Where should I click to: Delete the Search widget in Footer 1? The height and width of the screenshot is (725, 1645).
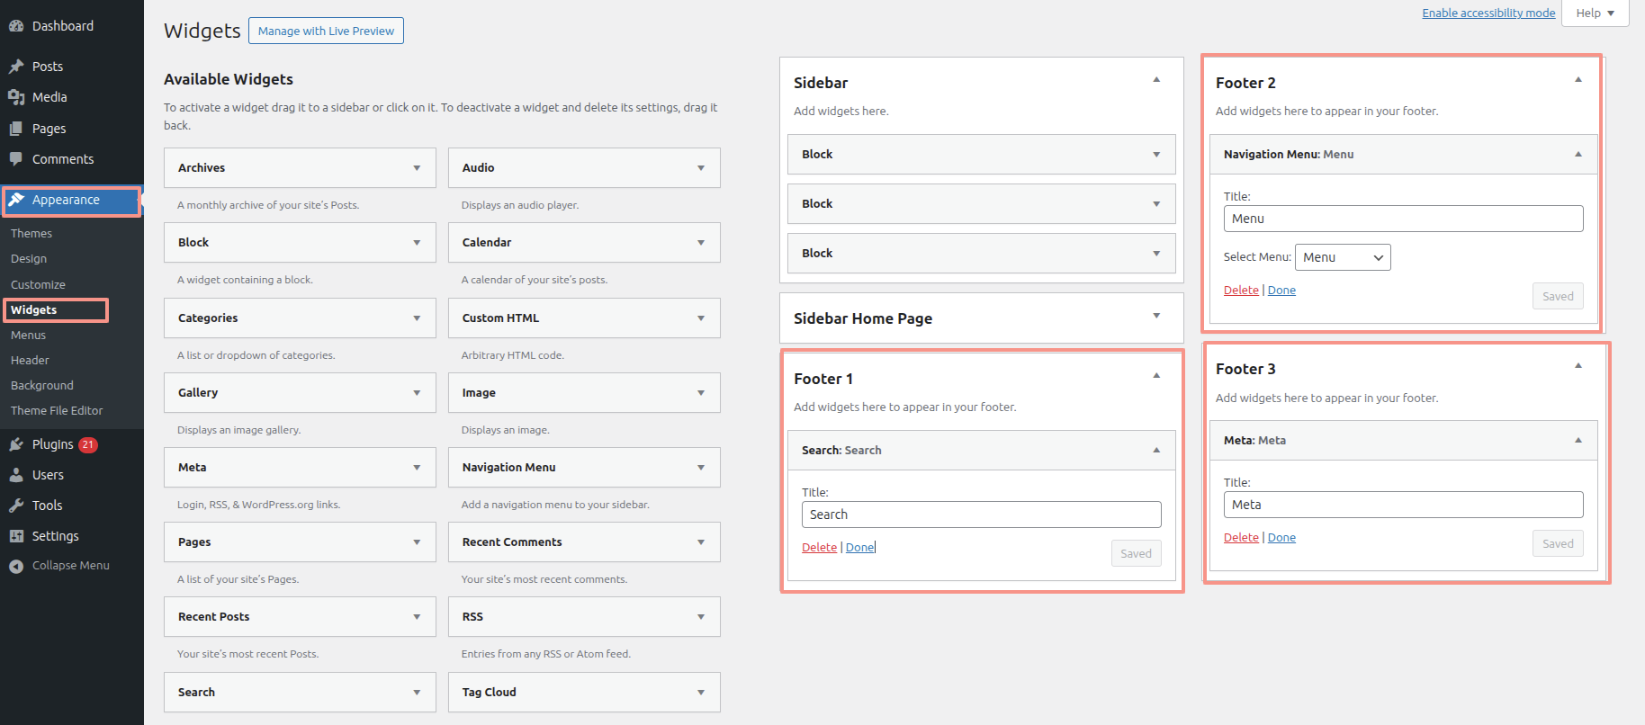click(819, 548)
